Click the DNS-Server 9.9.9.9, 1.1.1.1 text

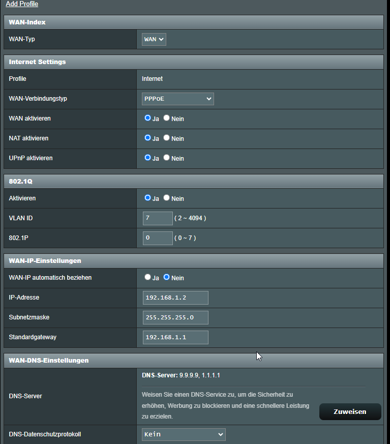click(181, 375)
